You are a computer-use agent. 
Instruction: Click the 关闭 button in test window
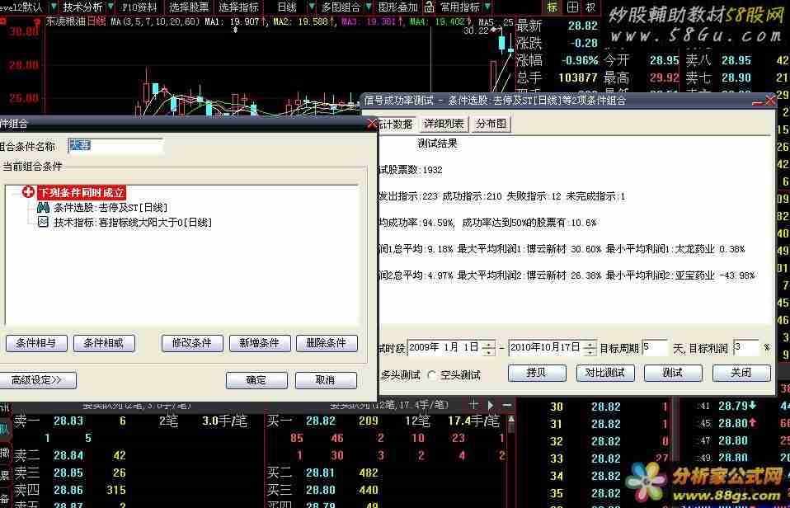coord(741,374)
